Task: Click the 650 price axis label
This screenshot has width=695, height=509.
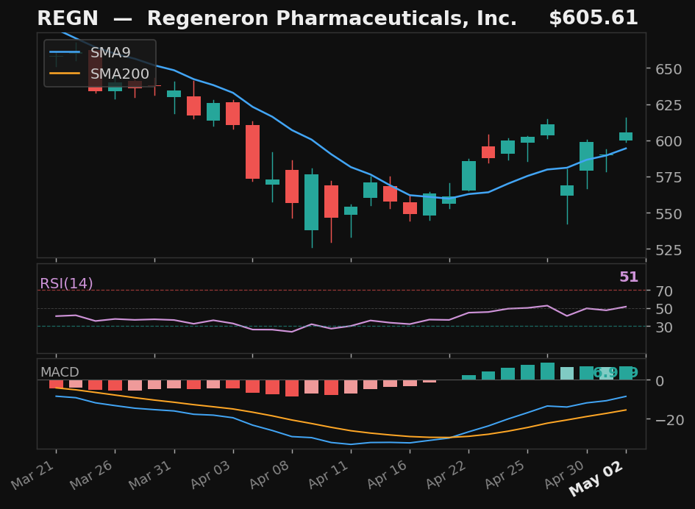Action: (x=669, y=69)
